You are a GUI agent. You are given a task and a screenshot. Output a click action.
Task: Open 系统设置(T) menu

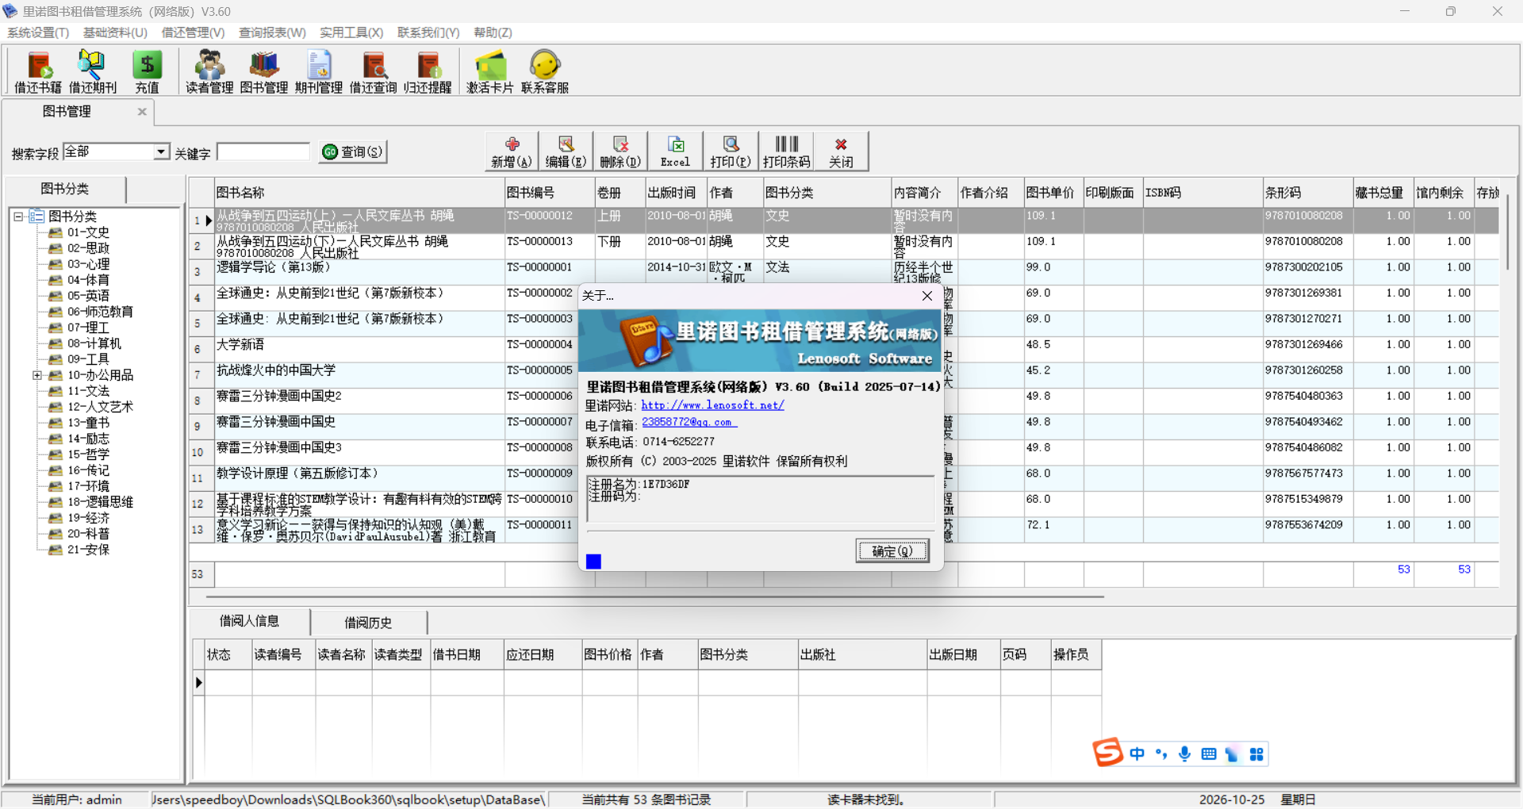pos(38,33)
